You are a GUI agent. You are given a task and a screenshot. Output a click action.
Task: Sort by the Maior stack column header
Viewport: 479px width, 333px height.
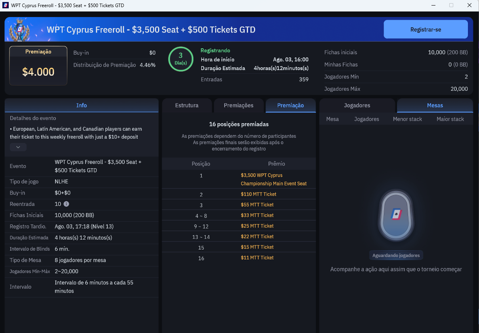(x=450, y=119)
